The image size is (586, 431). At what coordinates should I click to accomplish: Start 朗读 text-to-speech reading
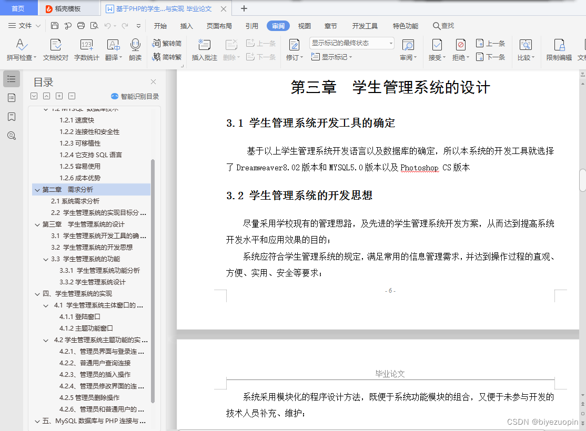[x=135, y=50]
